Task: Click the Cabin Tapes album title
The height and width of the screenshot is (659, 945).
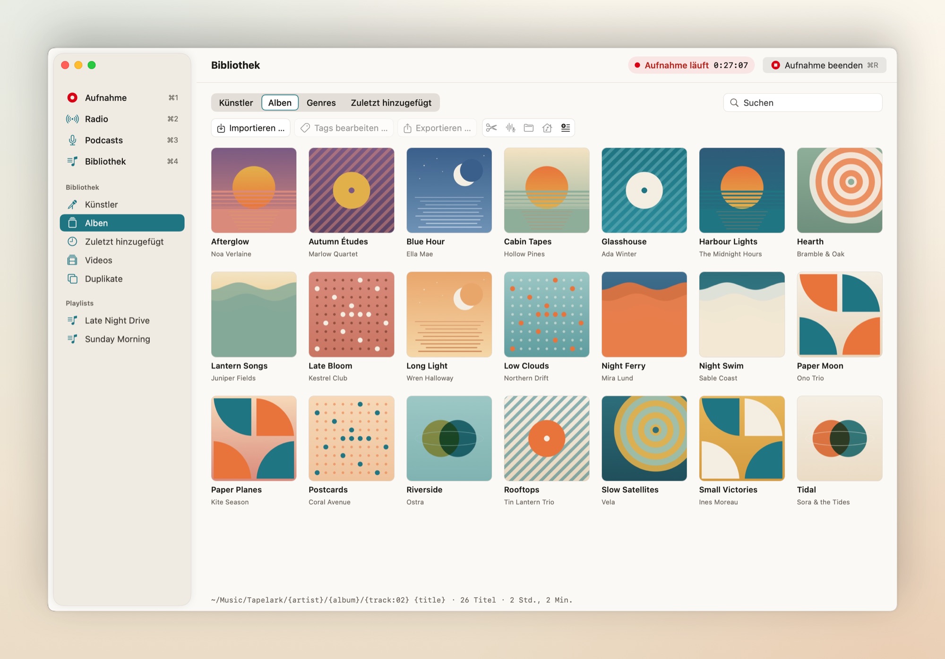Action: (x=527, y=242)
